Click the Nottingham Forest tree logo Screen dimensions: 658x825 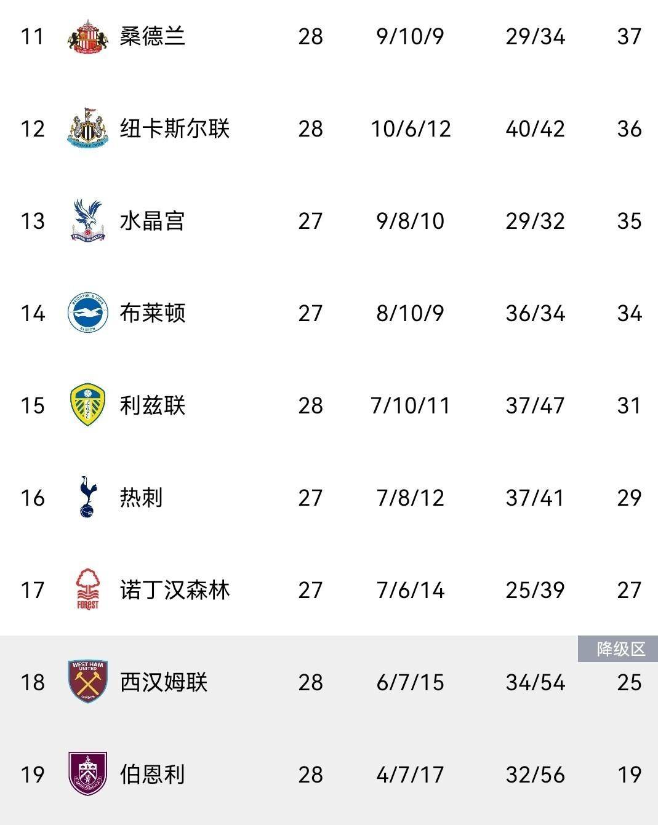(x=87, y=589)
